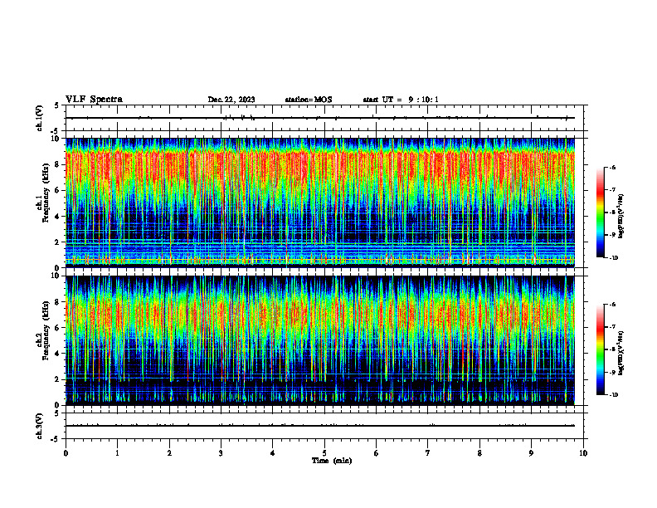Click the 'ch.3(V)' axis label
This screenshot has width=657, height=508.
point(39,426)
